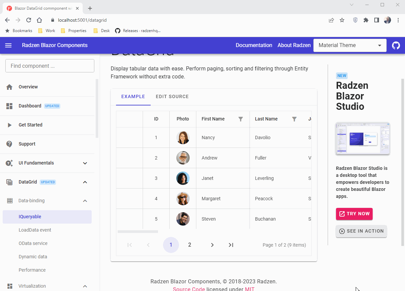Screen dimensions: 405x291
Task: Click the browser home button
Action: click(x=39, y=20)
